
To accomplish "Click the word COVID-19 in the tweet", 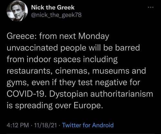I will 25,94.
